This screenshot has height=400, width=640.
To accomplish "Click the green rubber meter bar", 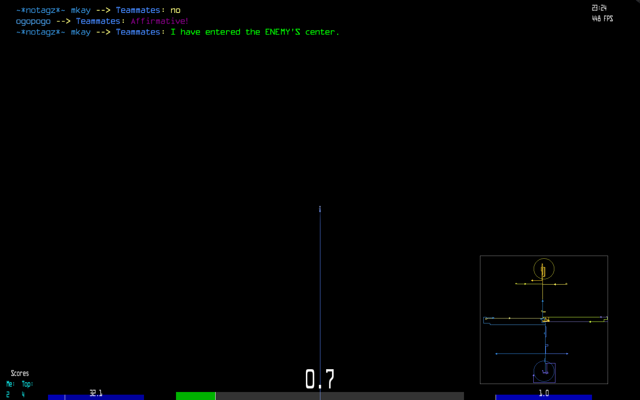I will [x=195, y=396].
